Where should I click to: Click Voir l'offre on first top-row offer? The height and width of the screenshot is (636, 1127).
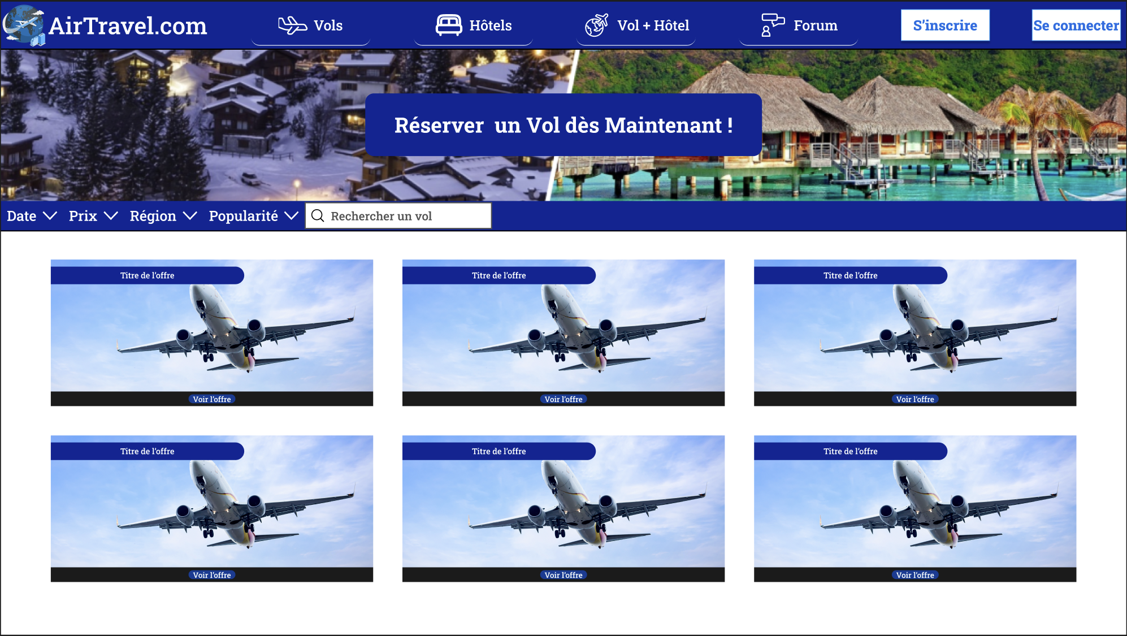tap(212, 399)
